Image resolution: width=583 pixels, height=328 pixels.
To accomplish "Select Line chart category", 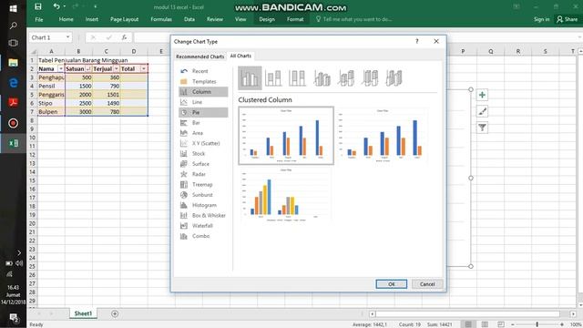I will tap(203, 102).
